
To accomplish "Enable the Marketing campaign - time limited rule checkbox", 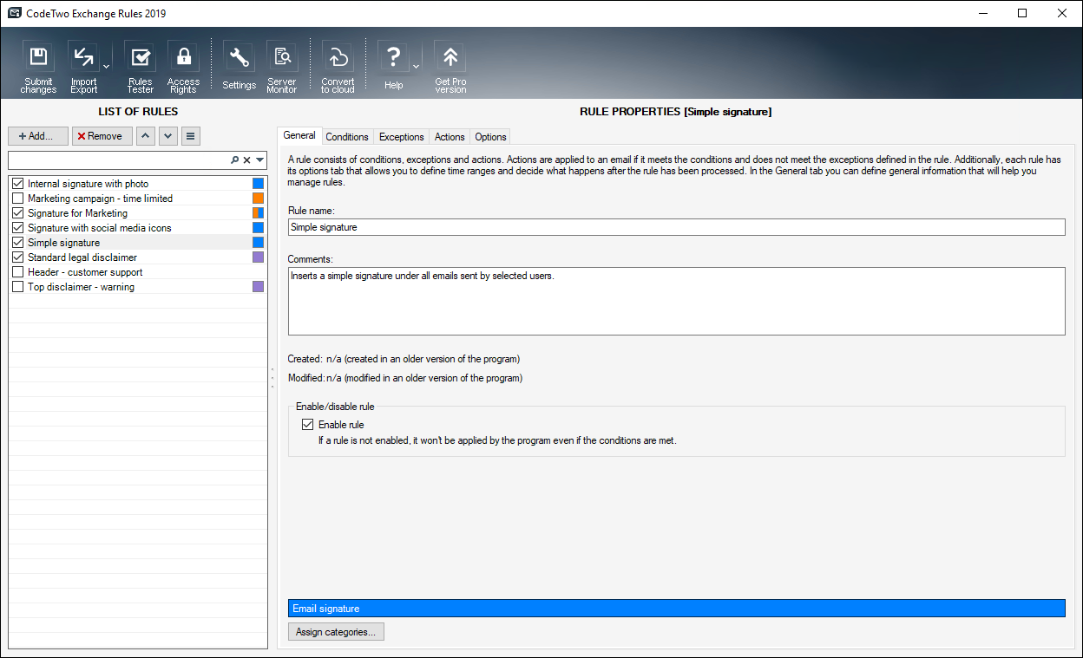I will [x=17, y=199].
